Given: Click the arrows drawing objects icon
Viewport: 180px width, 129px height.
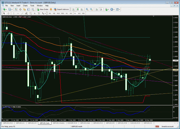Looking at the screenshot, I should tap(43, 13).
